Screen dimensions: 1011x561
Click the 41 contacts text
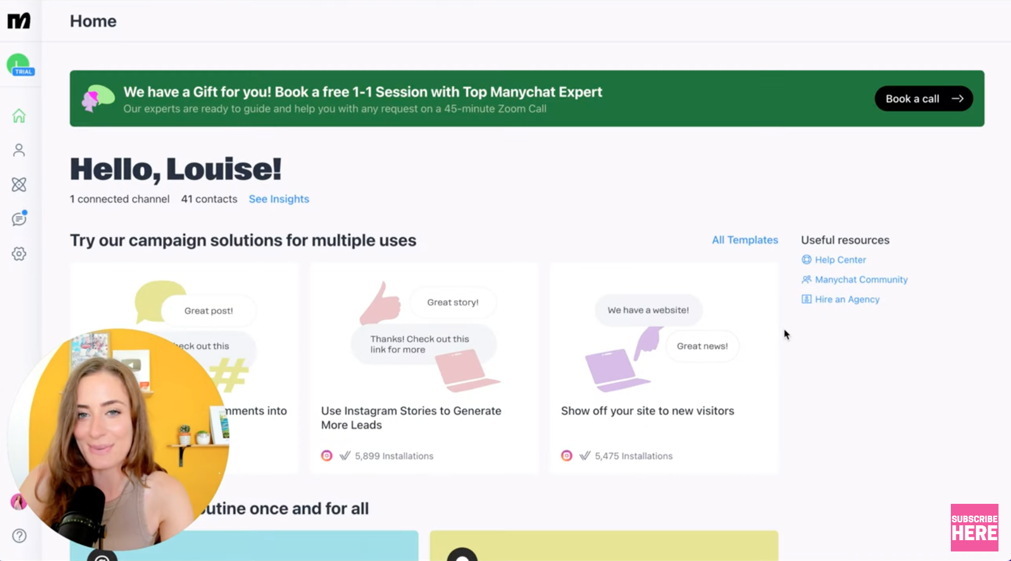[209, 199]
